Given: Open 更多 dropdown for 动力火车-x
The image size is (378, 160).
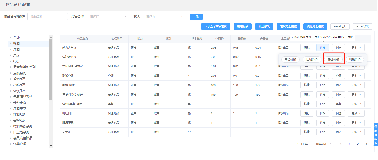Looking at the screenshot, I should [x=356, y=48].
